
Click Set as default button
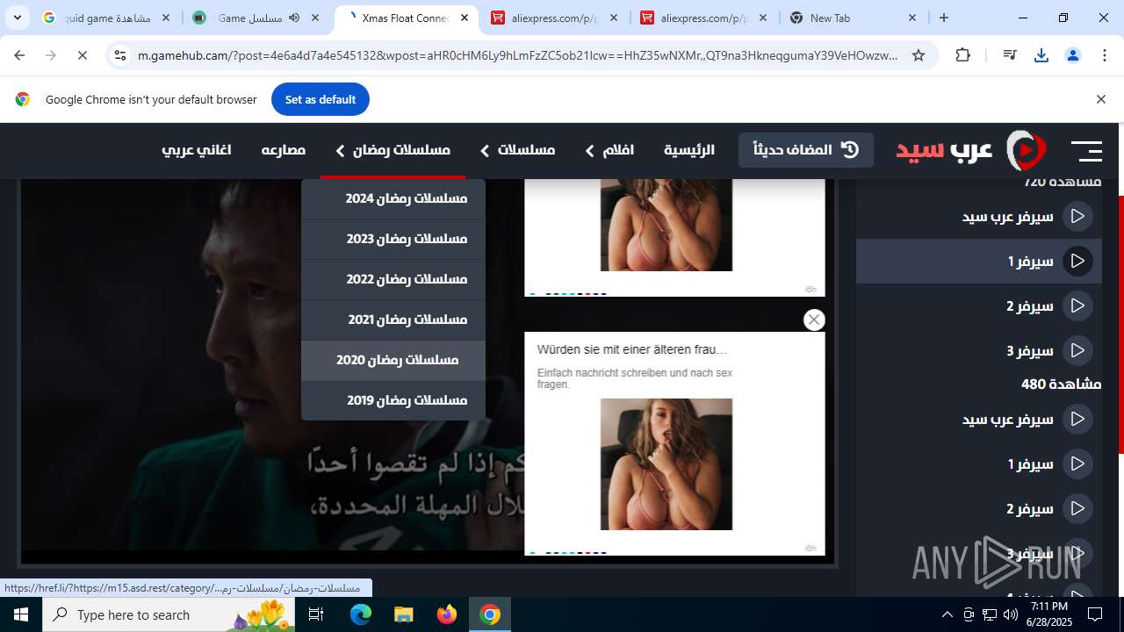pyautogui.click(x=321, y=99)
